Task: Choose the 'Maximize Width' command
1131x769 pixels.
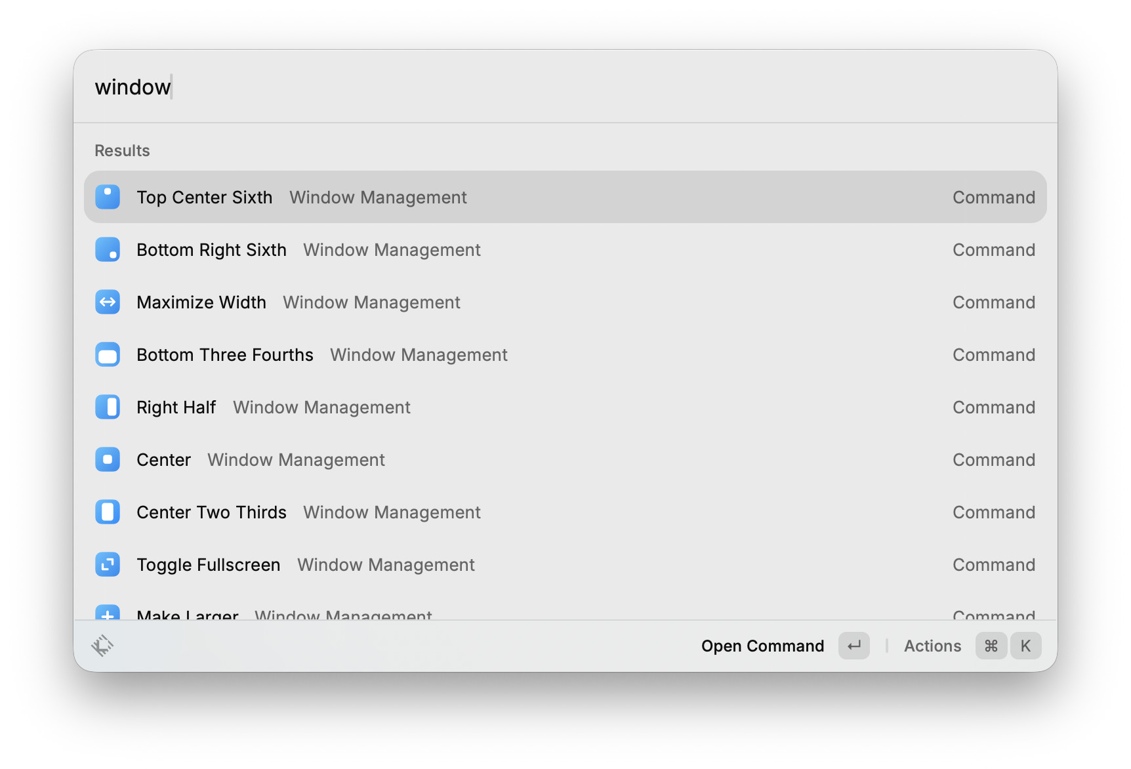Action: click(x=565, y=302)
